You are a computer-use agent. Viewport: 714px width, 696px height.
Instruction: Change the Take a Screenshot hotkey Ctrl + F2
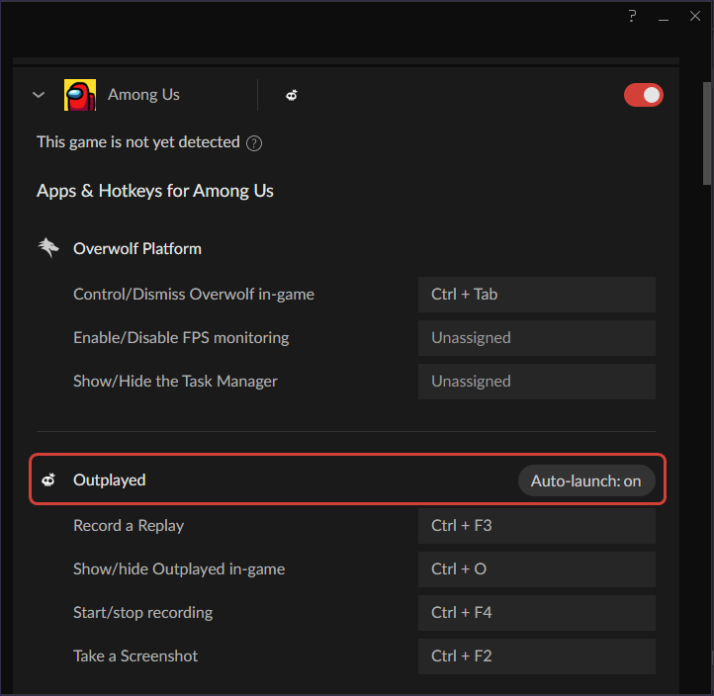(x=536, y=655)
